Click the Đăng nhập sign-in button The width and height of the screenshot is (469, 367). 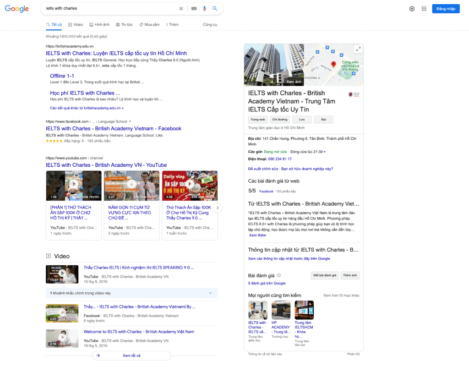[x=446, y=9]
